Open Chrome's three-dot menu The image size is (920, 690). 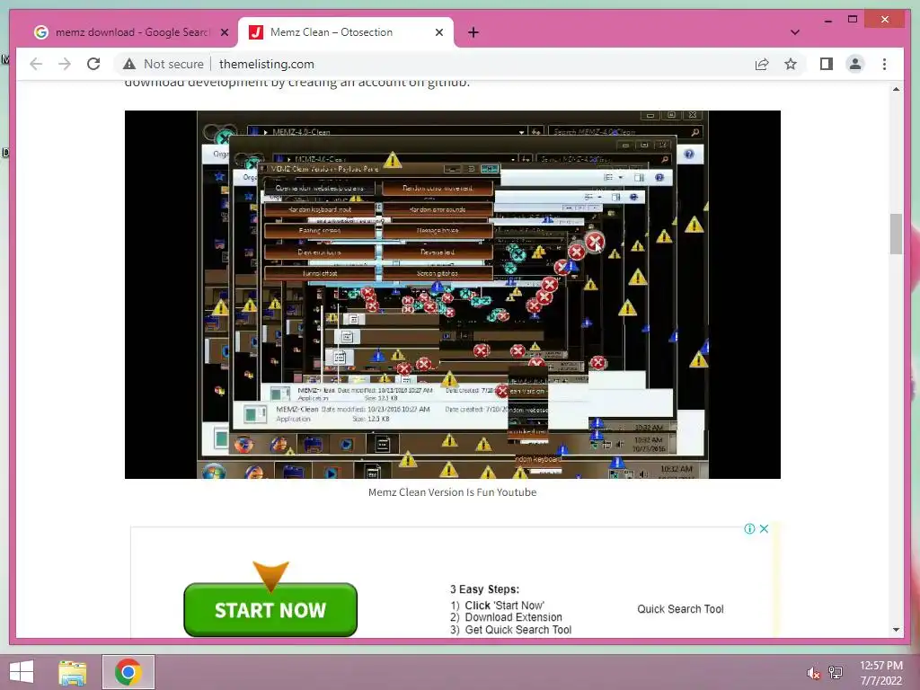[x=884, y=64]
